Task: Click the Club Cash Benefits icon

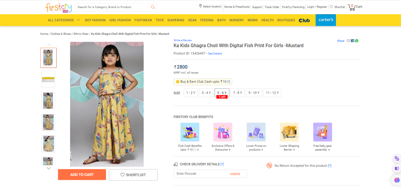Action: [190, 132]
